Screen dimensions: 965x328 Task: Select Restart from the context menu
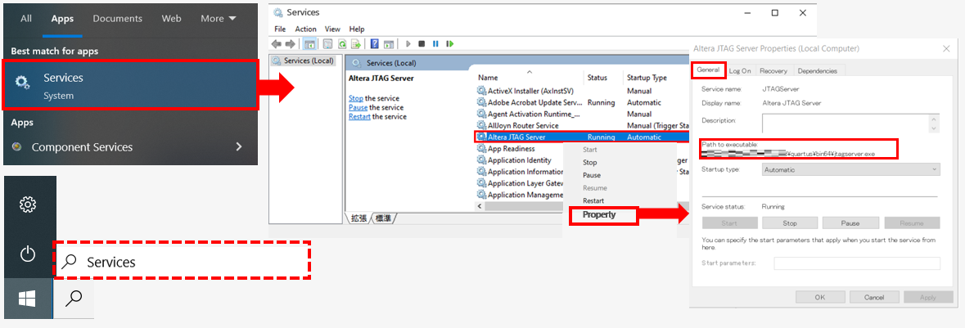coord(593,200)
